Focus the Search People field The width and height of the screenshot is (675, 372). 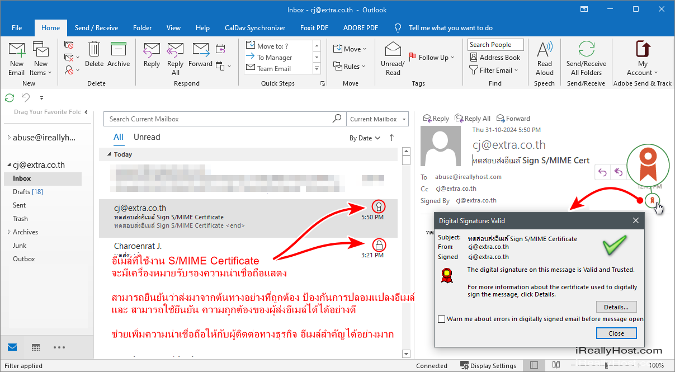pyautogui.click(x=495, y=45)
